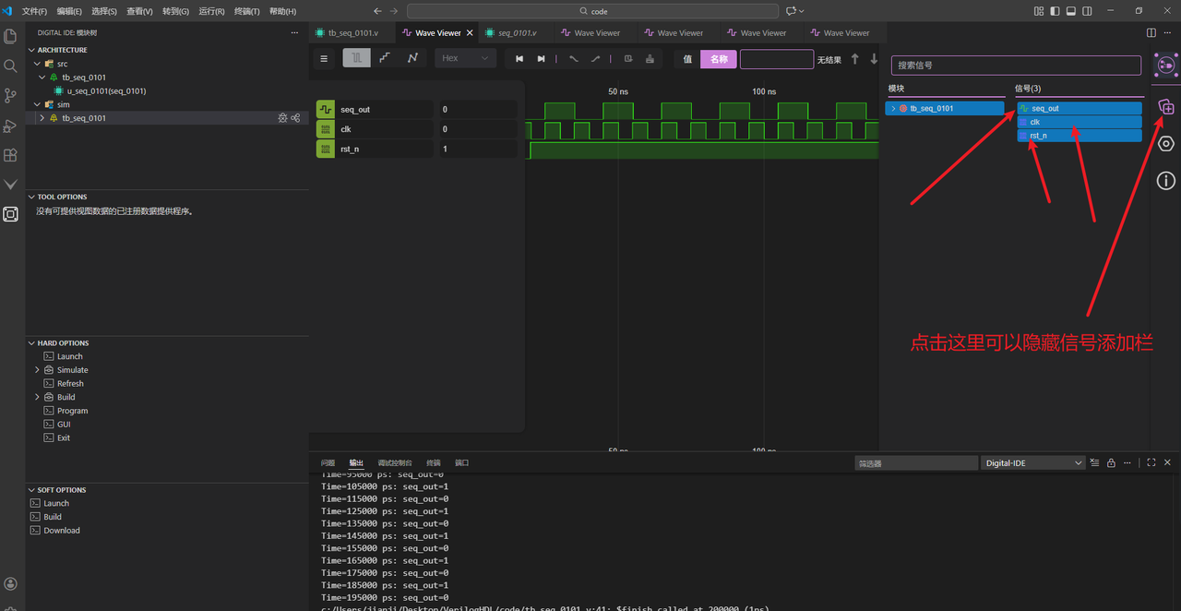Open the info icon in right sidebar
1181x611 pixels.
(1166, 181)
